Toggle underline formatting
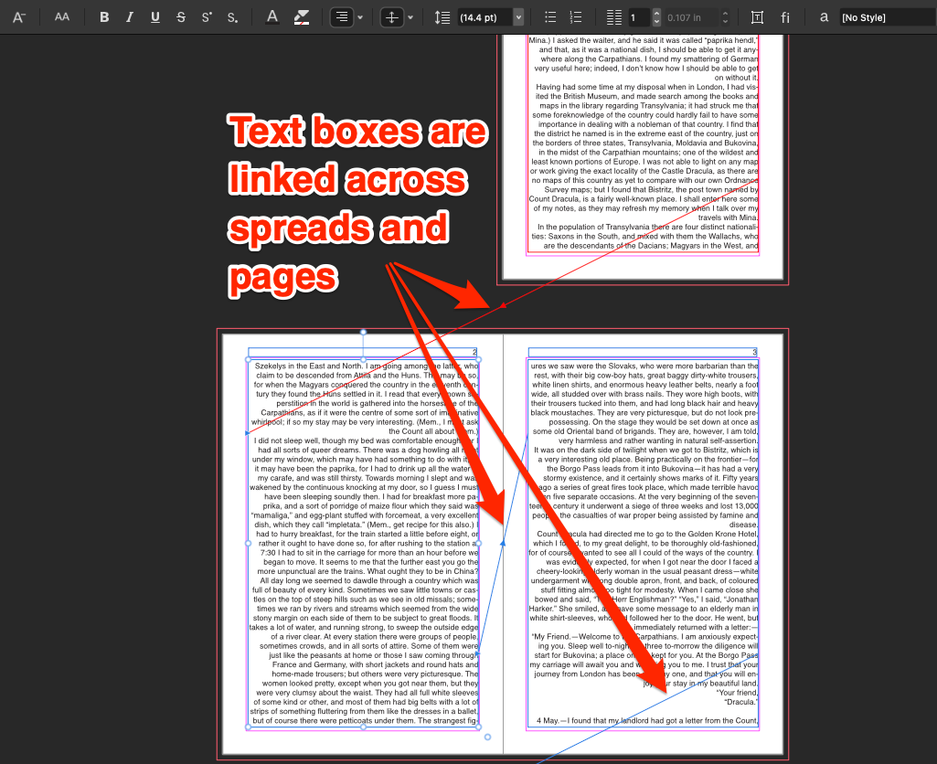Image resolution: width=937 pixels, height=764 pixels. [x=154, y=16]
